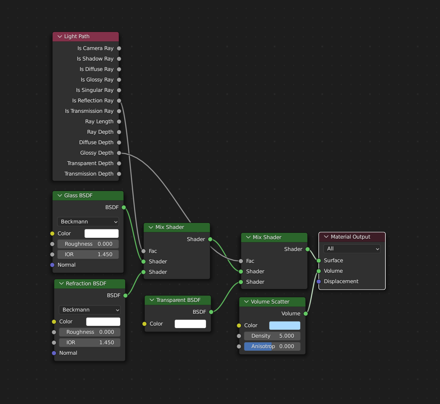
Task: Click the Transparent BSDF Color input socket
Action: (144, 324)
